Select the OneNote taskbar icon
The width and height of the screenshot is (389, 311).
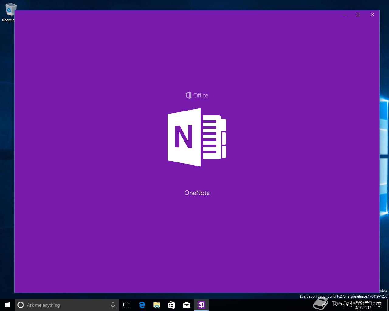point(201,305)
